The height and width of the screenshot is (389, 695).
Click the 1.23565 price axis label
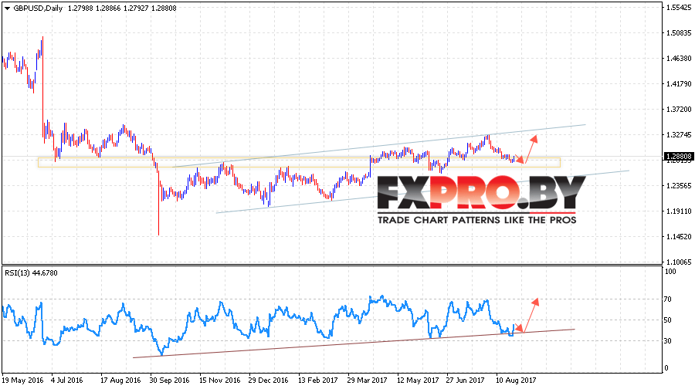click(x=679, y=186)
